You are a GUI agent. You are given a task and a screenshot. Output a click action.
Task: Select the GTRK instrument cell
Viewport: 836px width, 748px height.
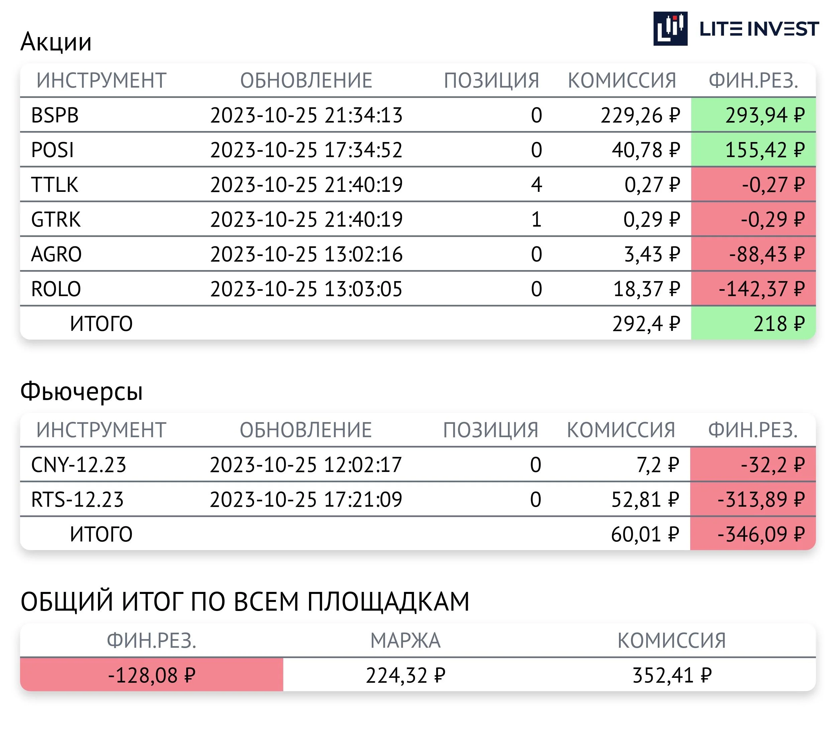pos(56,220)
